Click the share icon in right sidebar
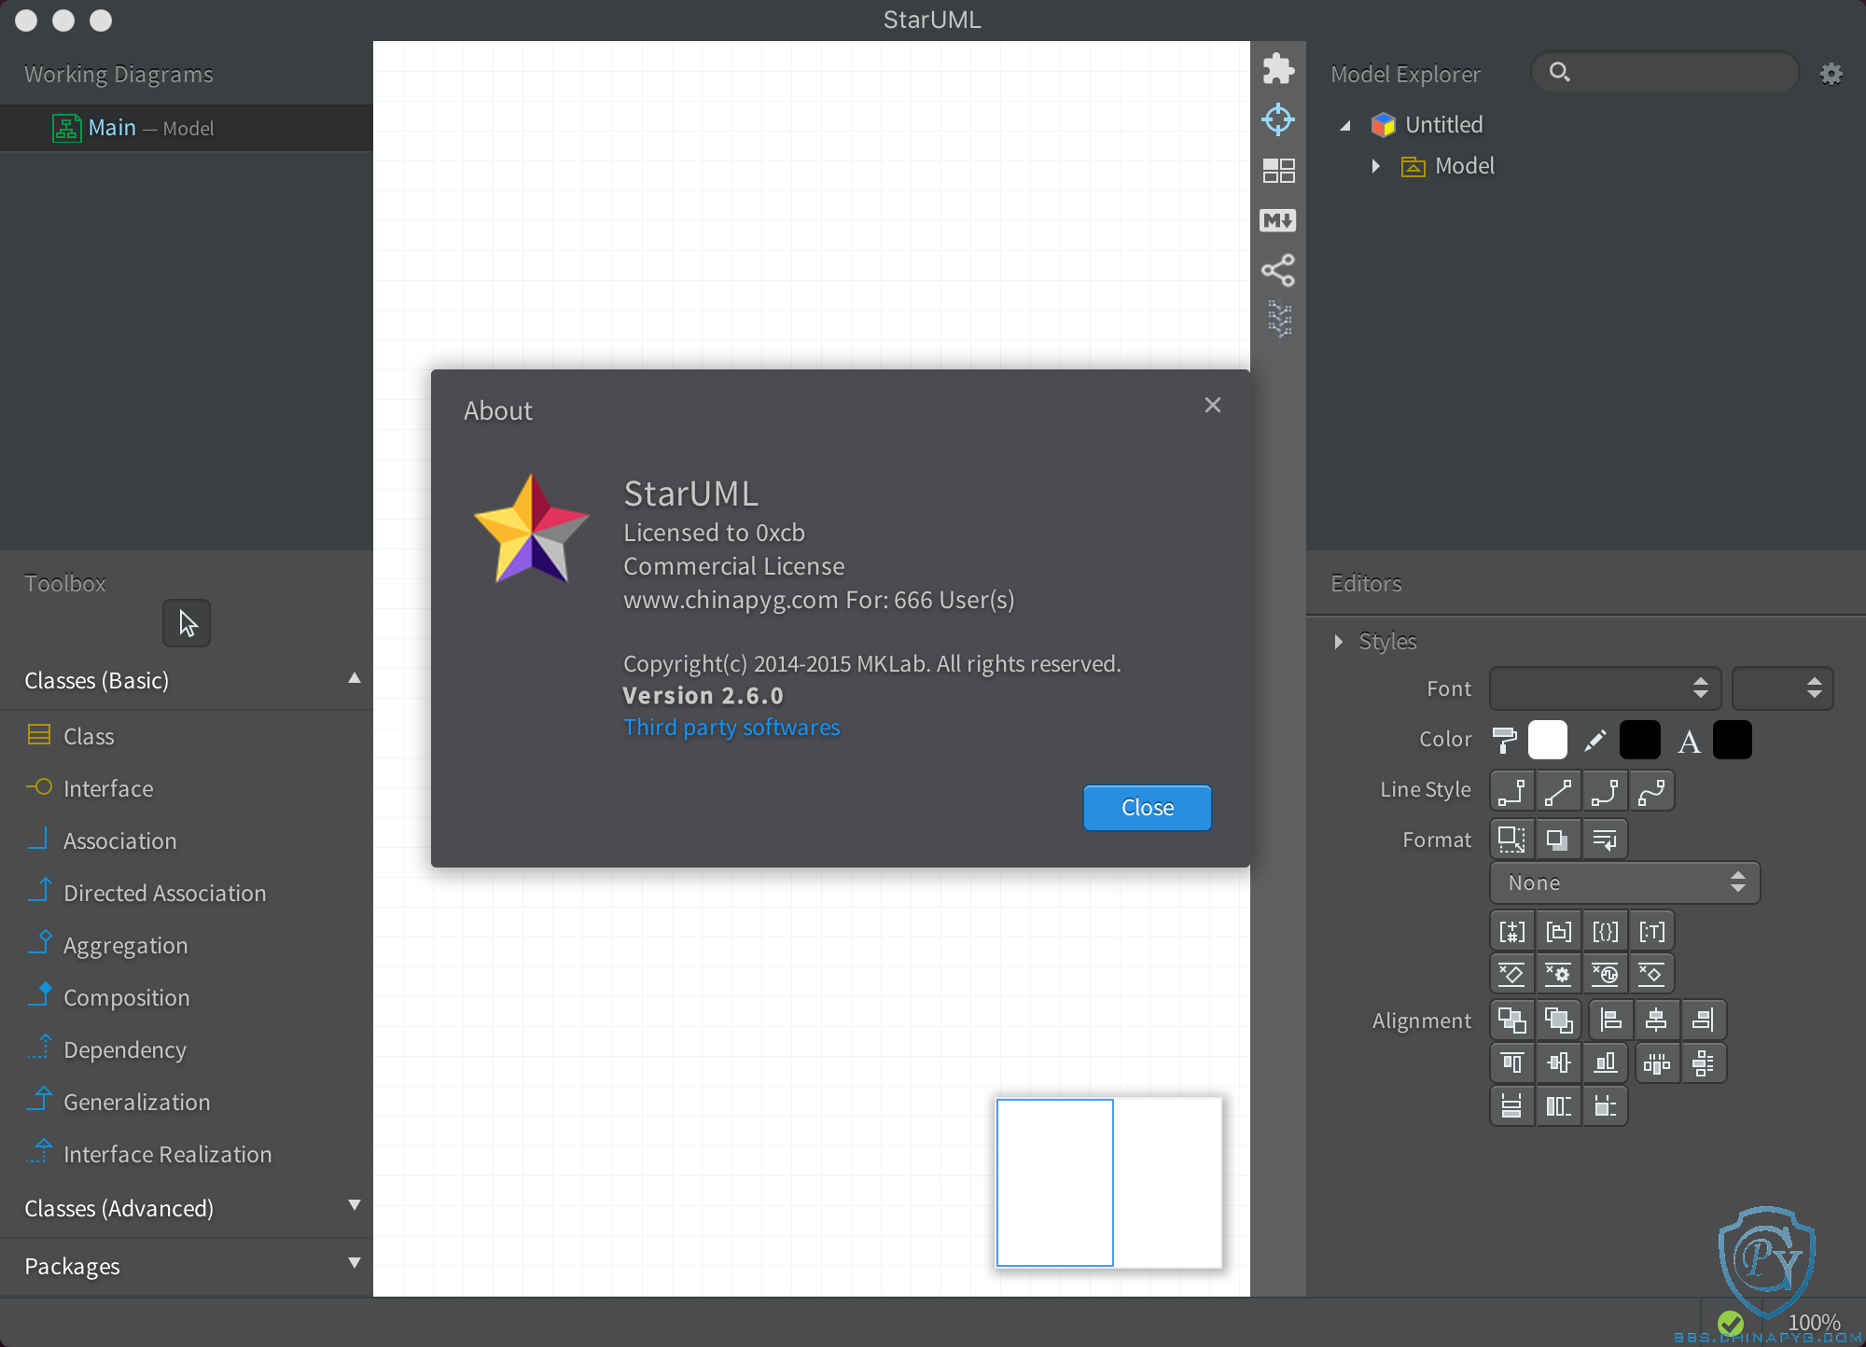This screenshot has height=1347, width=1866. pos(1278,271)
